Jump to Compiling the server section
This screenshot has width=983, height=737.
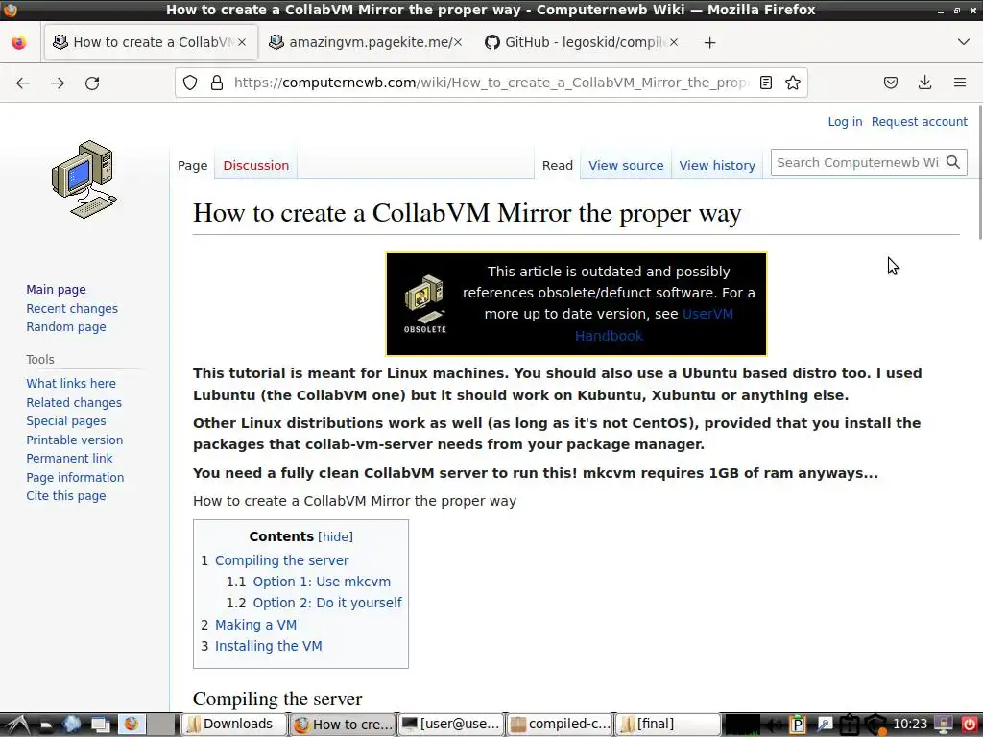281,560
